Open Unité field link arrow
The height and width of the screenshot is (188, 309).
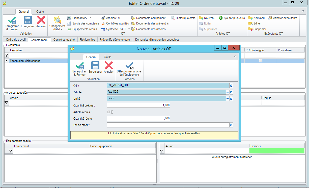pos(231,99)
